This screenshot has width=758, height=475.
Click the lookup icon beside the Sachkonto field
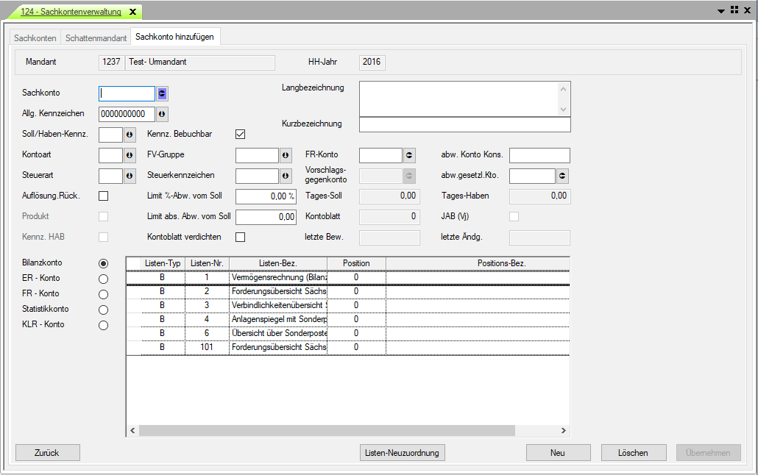[162, 93]
